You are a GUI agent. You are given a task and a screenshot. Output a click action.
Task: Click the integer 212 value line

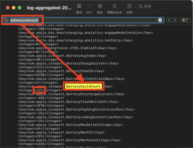click(x=40, y=67)
